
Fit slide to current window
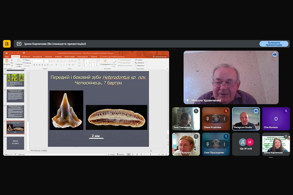[x=166, y=154]
